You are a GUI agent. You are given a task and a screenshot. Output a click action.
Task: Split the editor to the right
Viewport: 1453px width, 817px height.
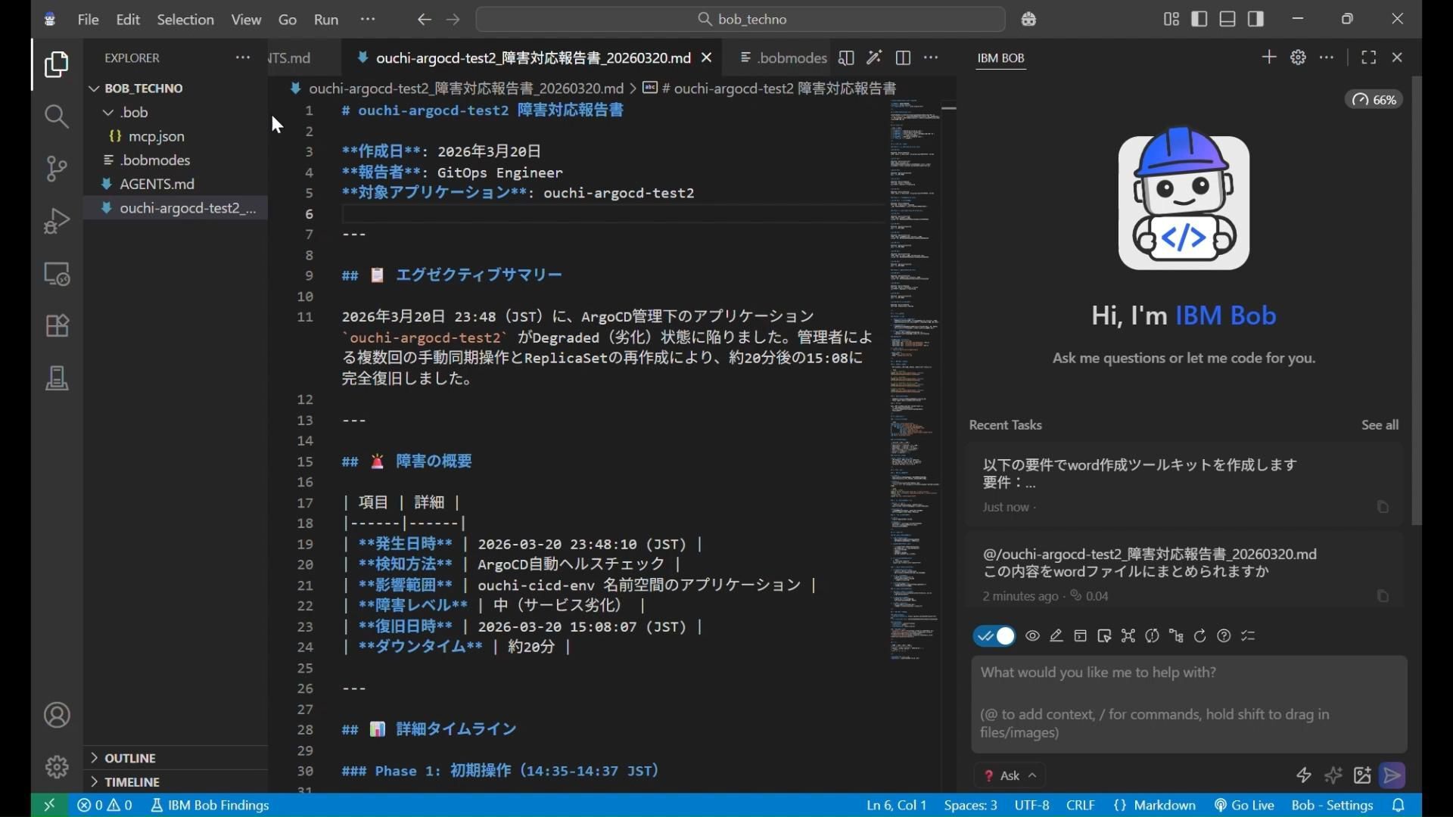click(x=903, y=57)
